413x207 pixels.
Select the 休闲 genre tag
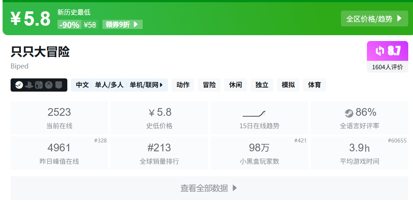coord(236,85)
